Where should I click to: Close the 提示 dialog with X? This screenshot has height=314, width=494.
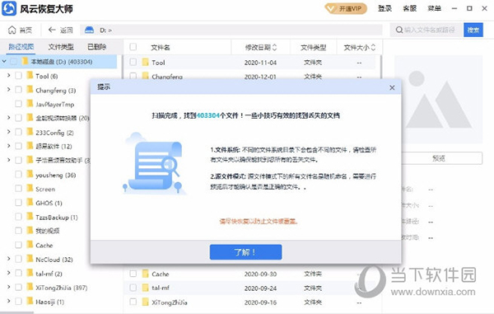click(392, 87)
